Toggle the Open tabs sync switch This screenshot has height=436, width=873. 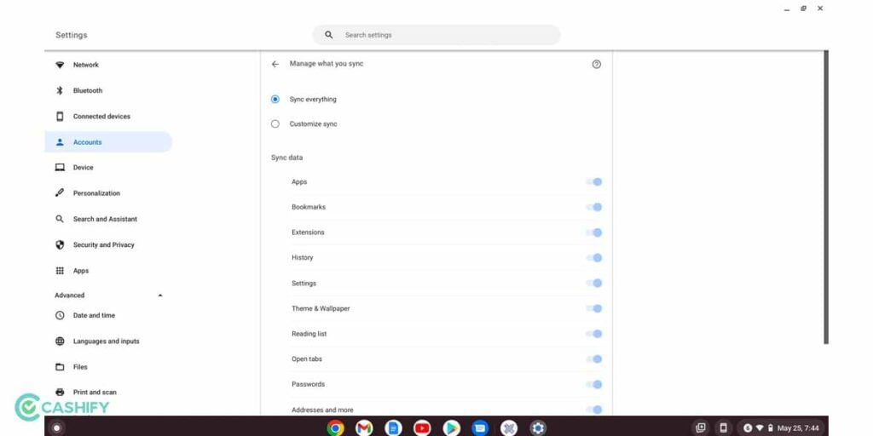(x=594, y=359)
